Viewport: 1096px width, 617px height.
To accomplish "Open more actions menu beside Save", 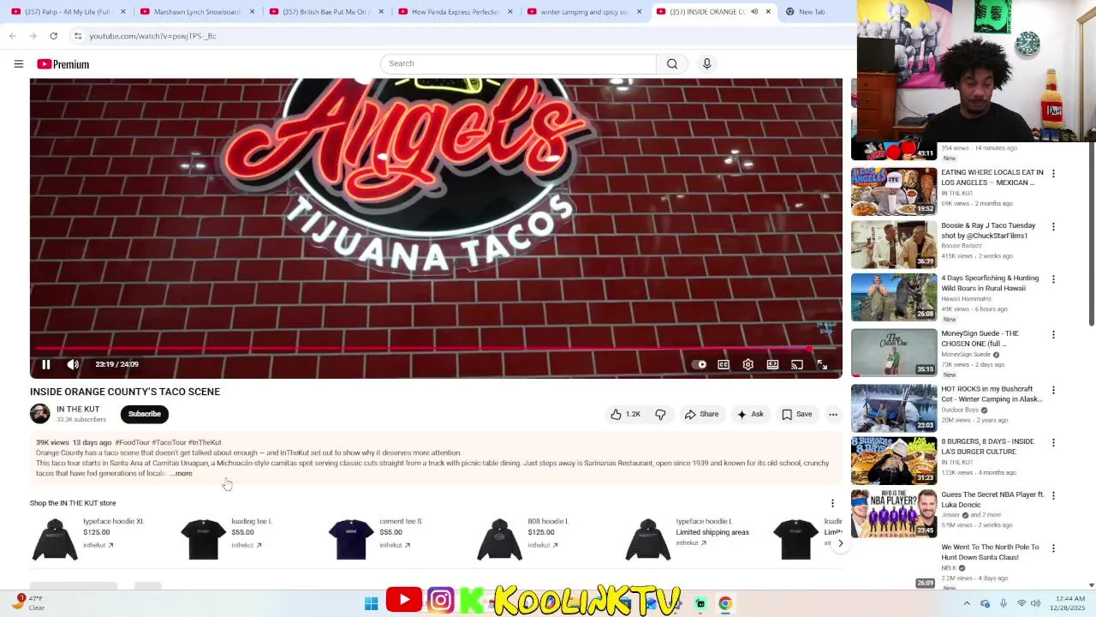I will [833, 414].
